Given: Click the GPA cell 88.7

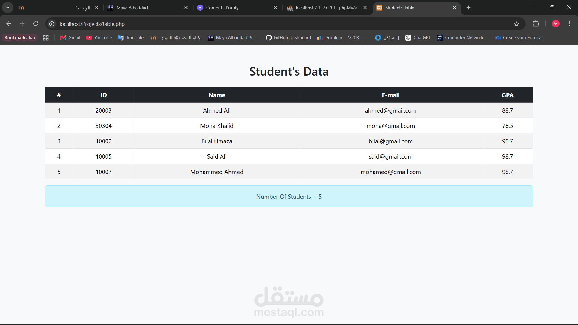Looking at the screenshot, I should (x=508, y=110).
